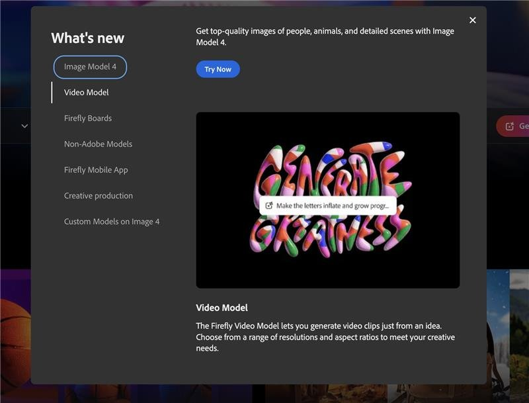This screenshot has height=403, width=529.
Task: Open Firefly Mobile App section
Action: pos(96,170)
